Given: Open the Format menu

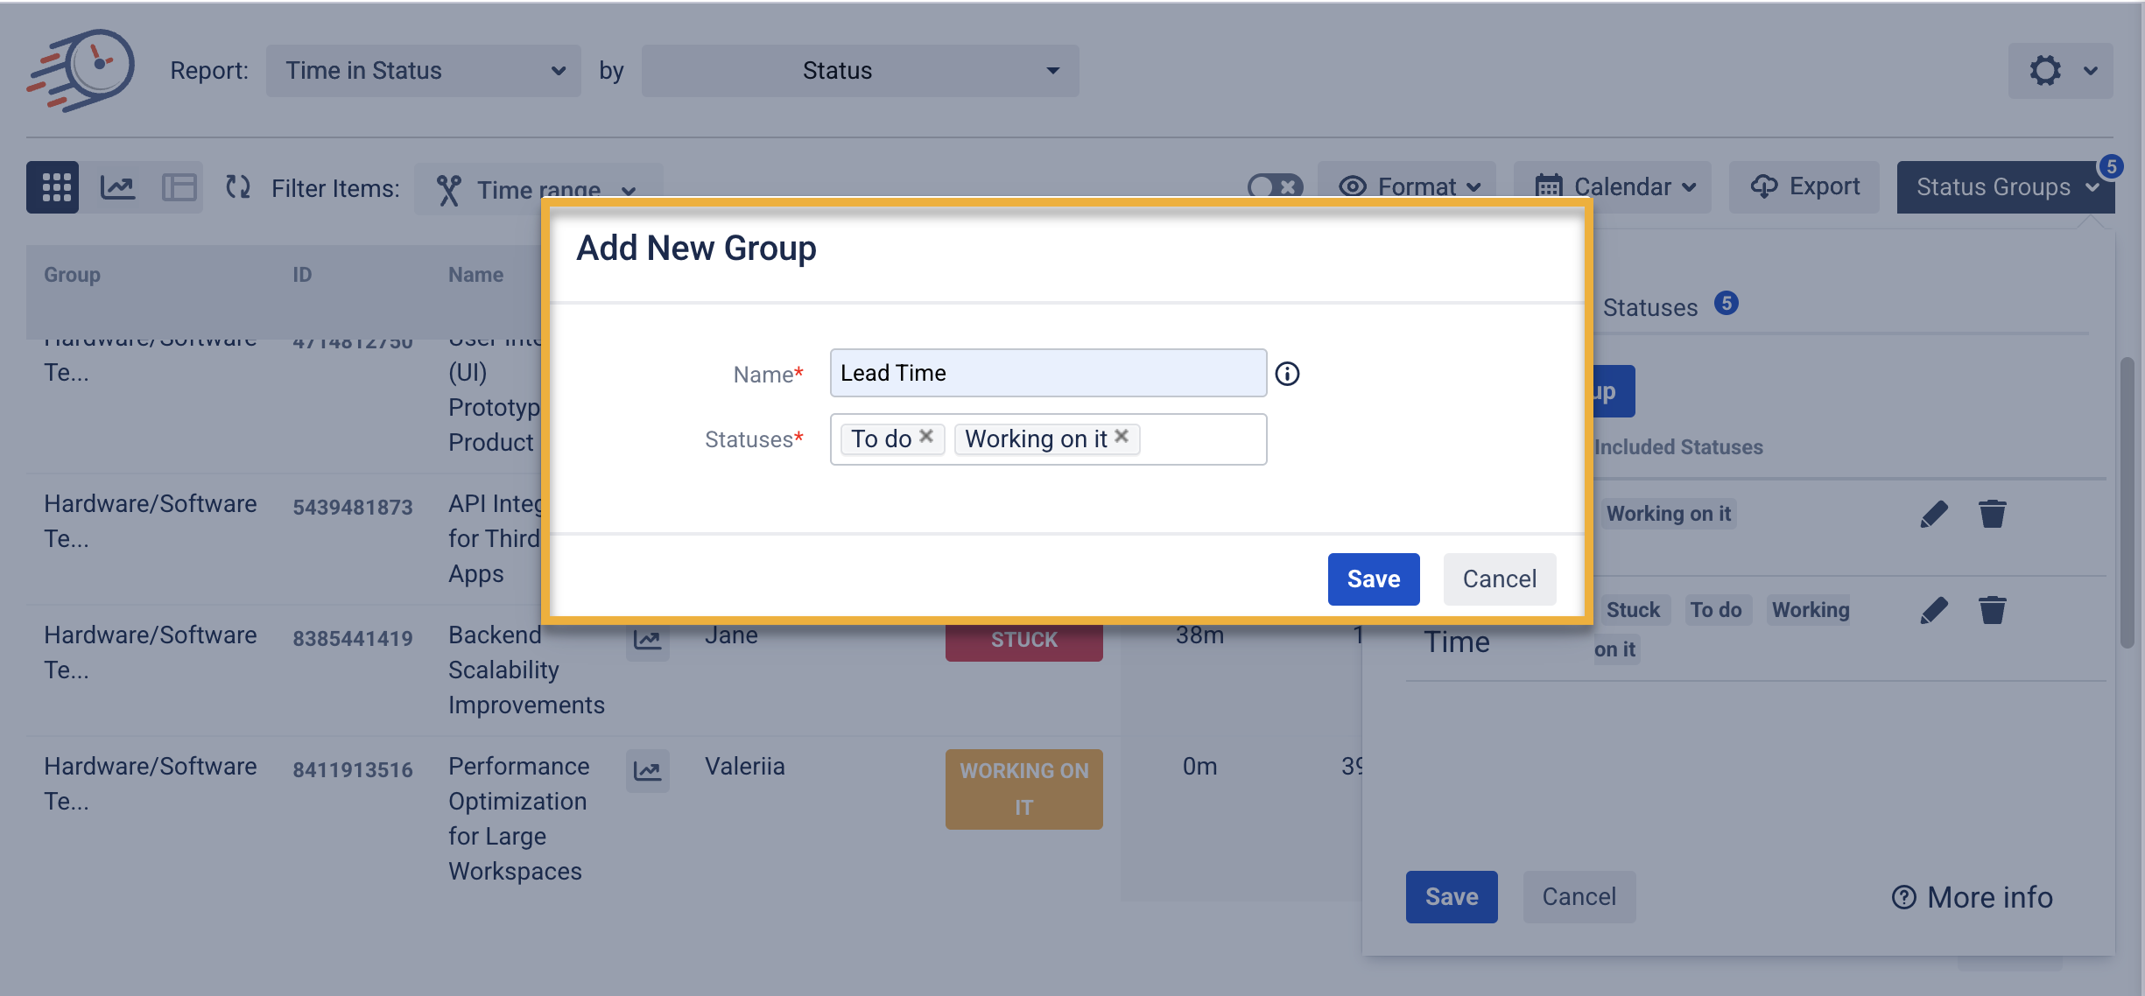Looking at the screenshot, I should 1407,187.
